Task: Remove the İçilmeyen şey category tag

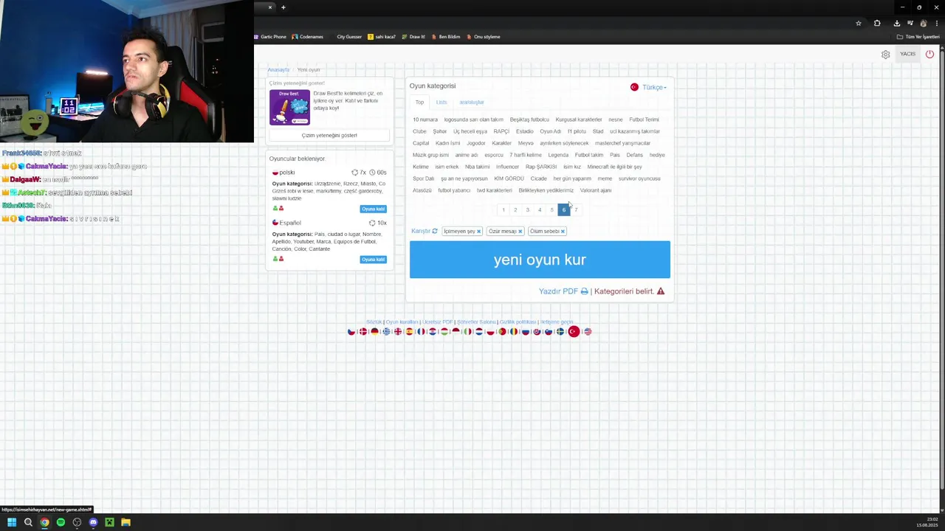Action: [478, 232]
